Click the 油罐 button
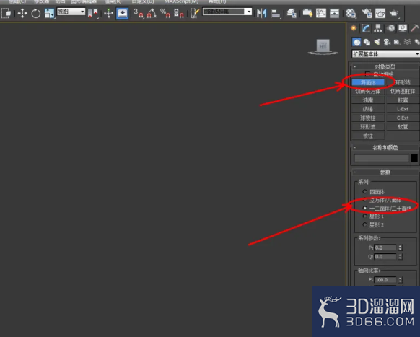The width and height of the screenshot is (420, 337). 368,100
